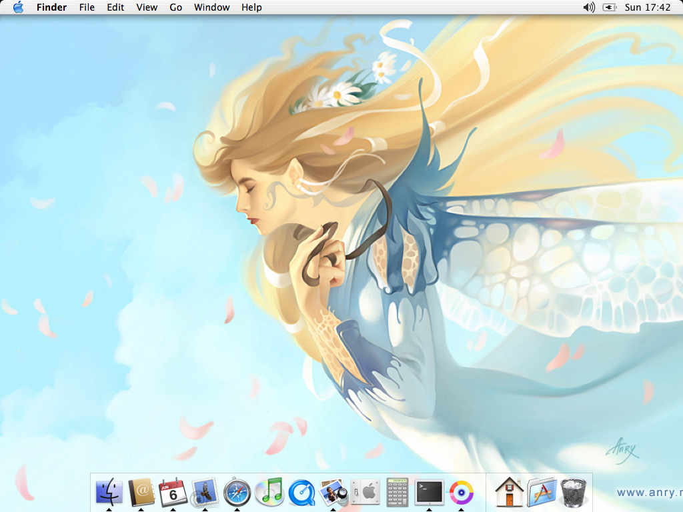Open the File menu
The height and width of the screenshot is (512, 683).
coord(87,7)
